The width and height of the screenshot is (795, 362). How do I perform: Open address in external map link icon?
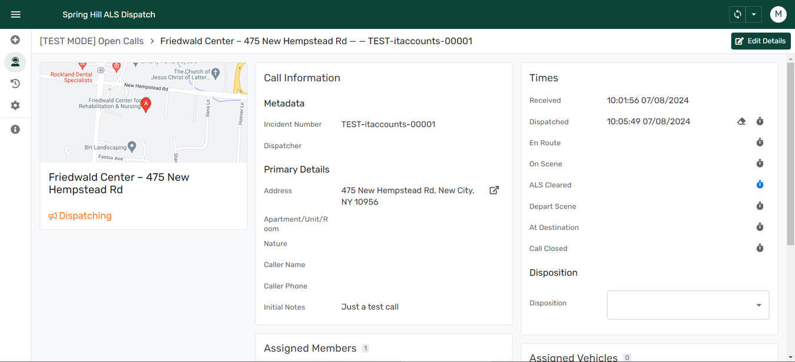click(x=494, y=190)
